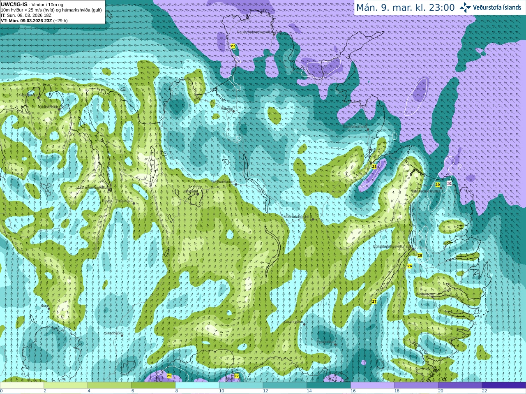Click the 20–22 m/s violet legend swatch
526x394 pixels.
(x=460, y=385)
